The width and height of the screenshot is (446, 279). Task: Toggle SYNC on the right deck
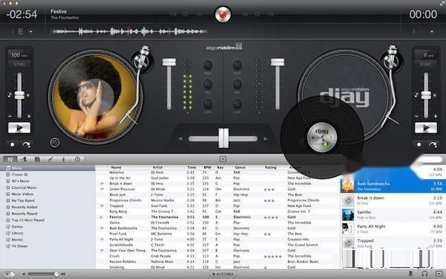426,64
